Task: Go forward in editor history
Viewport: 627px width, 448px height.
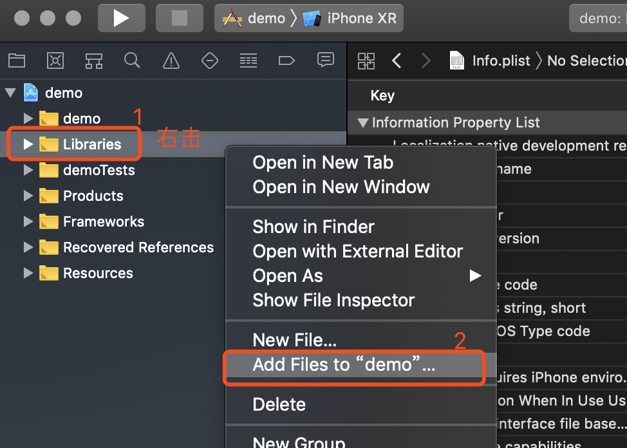Action: tap(426, 61)
